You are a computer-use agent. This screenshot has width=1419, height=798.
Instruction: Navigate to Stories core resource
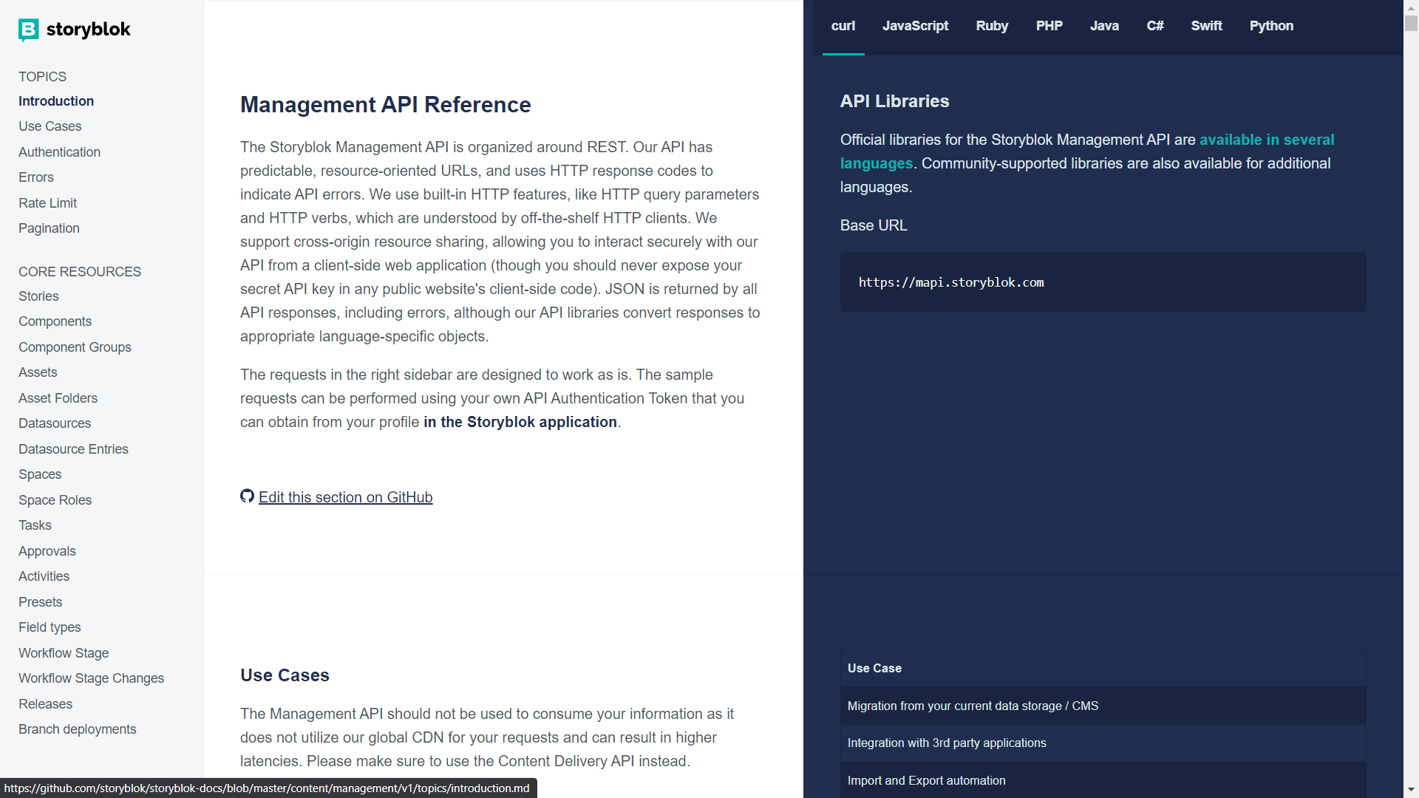38,296
